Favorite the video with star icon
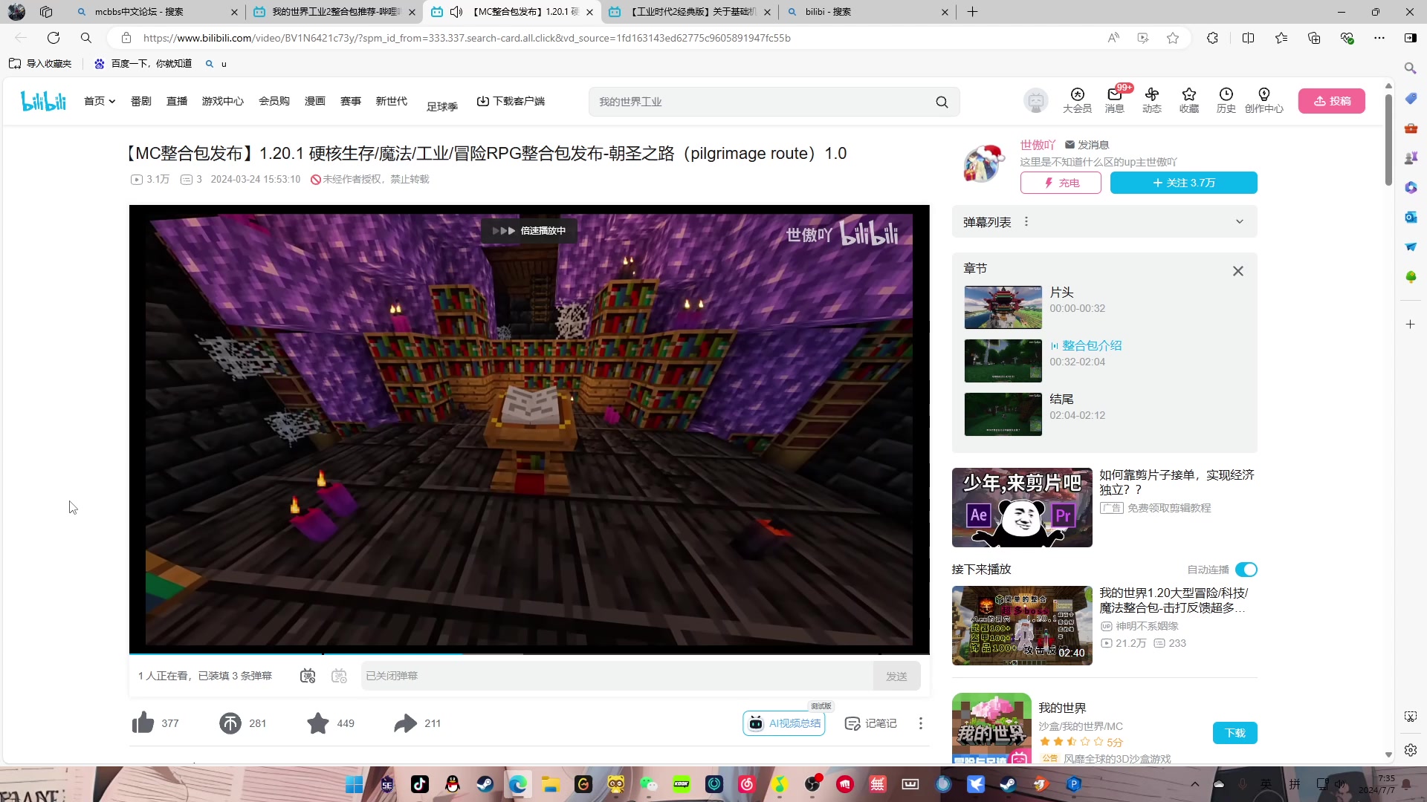Viewport: 1427px width, 802px height. coord(318,723)
